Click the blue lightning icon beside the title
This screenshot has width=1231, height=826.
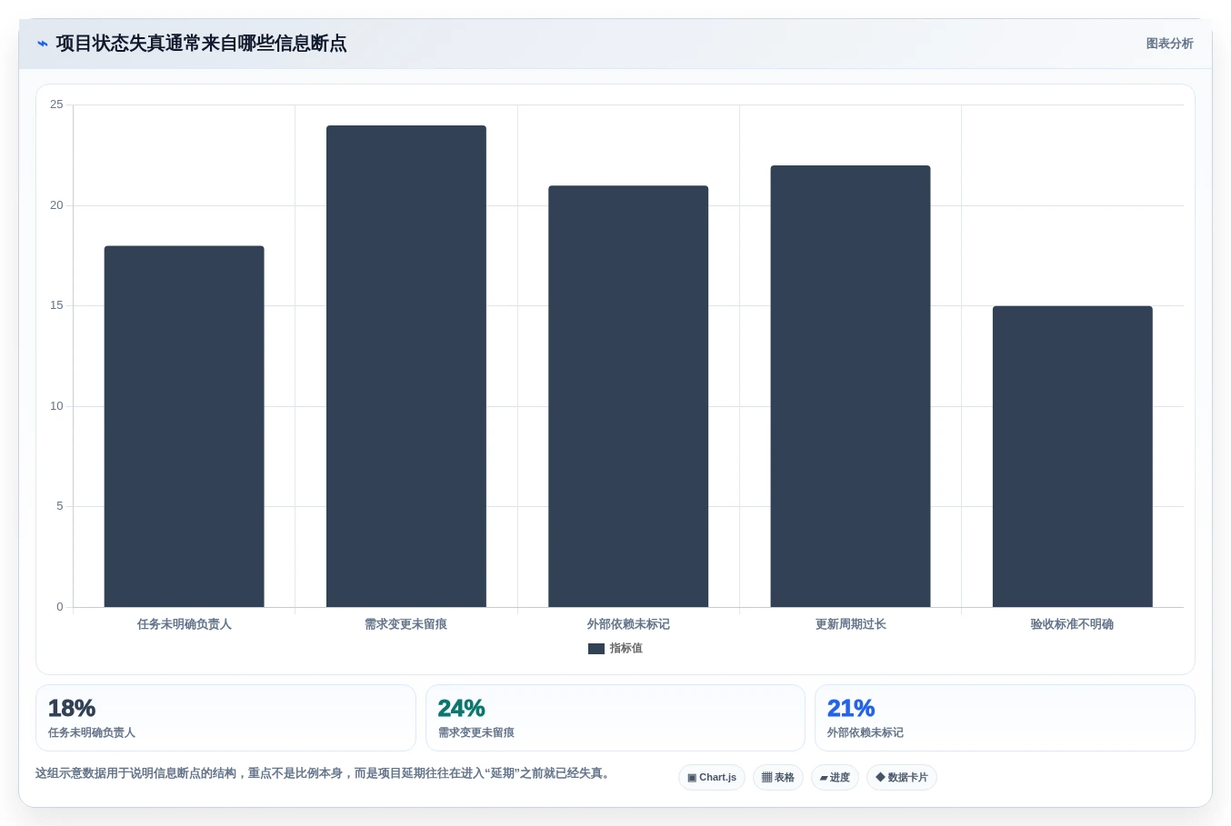42,44
